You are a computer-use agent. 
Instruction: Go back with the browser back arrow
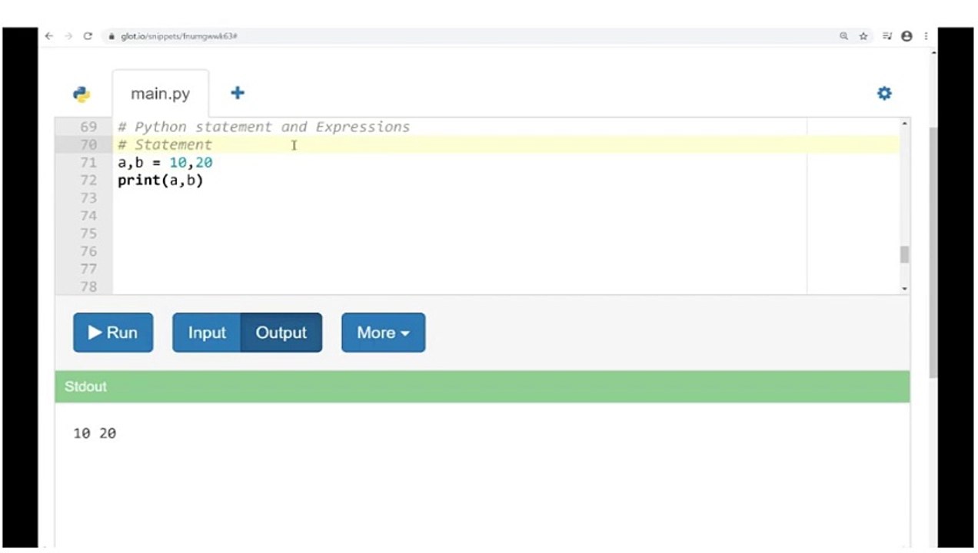tap(49, 36)
